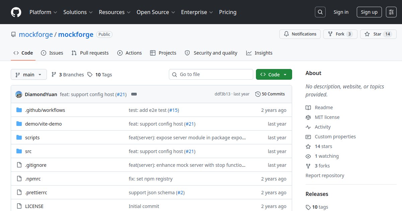This screenshot has width=402, height=211.
Task: Switch to the Pull requests tab
Action: pos(90,53)
